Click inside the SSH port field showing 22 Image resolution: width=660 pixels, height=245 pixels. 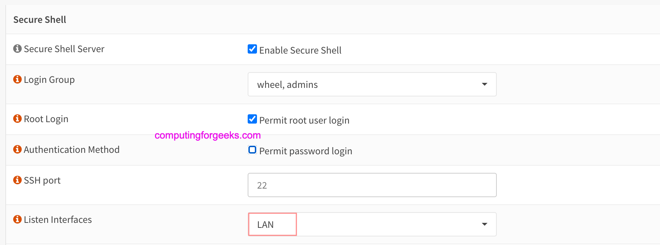pos(372,185)
